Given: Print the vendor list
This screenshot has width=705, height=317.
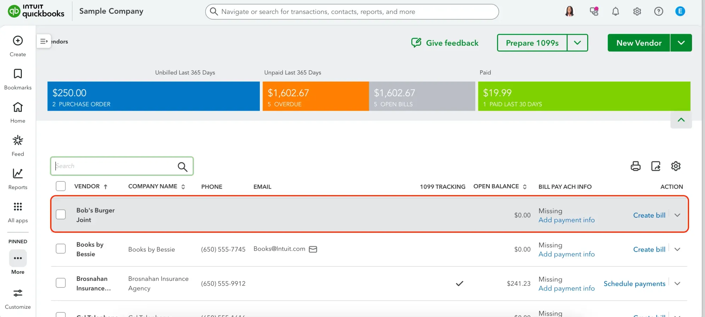Looking at the screenshot, I should coord(636,166).
